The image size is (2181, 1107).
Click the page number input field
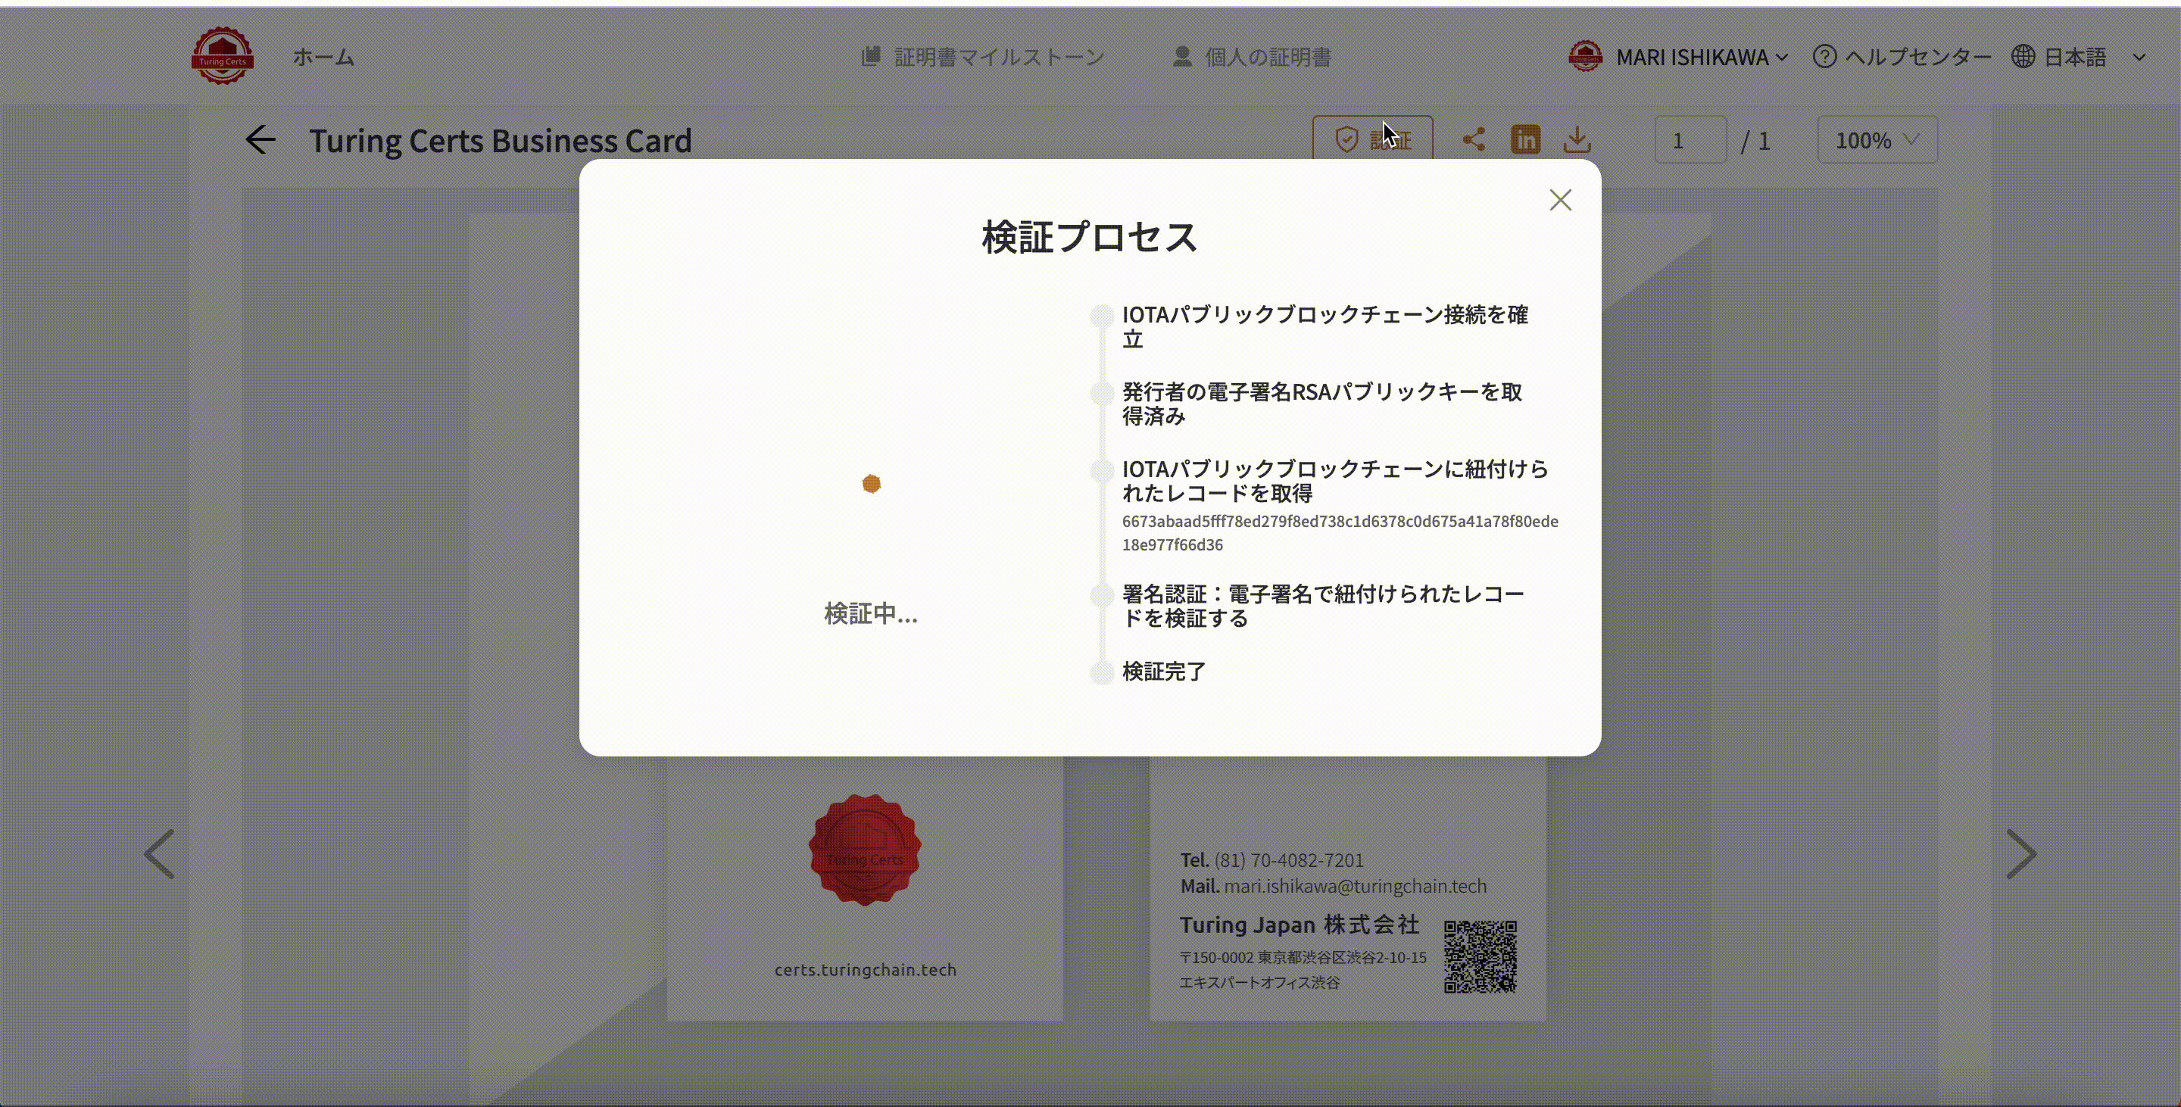click(1690, 139)
